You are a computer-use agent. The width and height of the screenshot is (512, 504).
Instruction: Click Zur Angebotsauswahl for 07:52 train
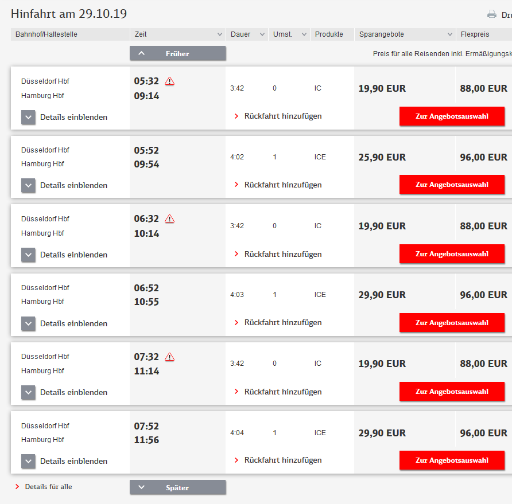pyautogui.click(x=452, y=460)
